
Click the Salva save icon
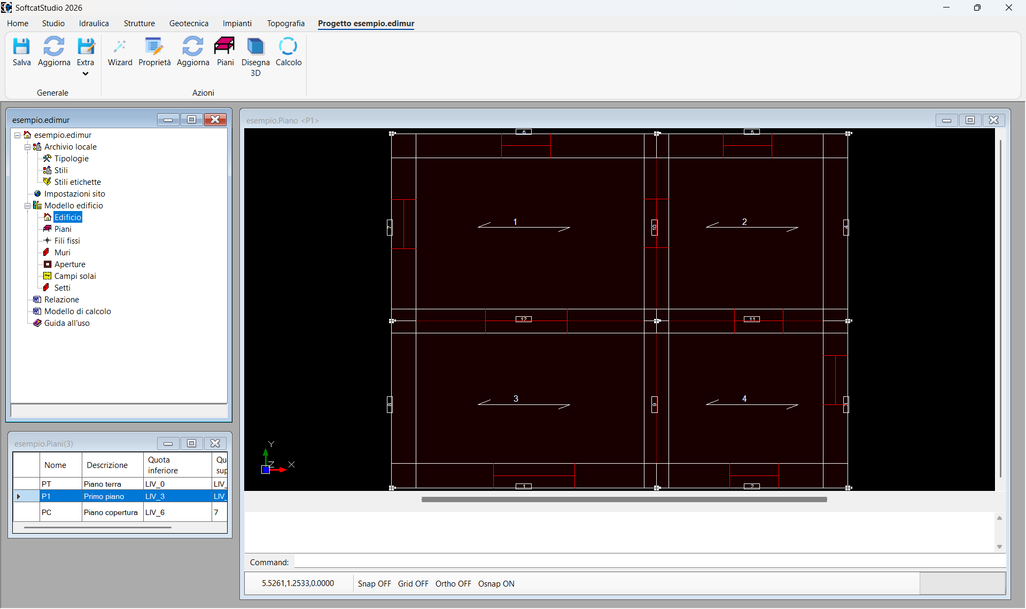(21, 51)
